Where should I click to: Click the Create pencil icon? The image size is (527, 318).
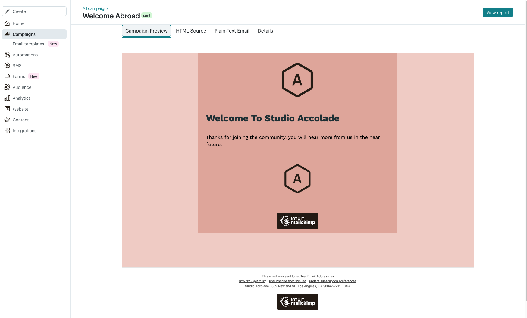[x=7, y=11]
